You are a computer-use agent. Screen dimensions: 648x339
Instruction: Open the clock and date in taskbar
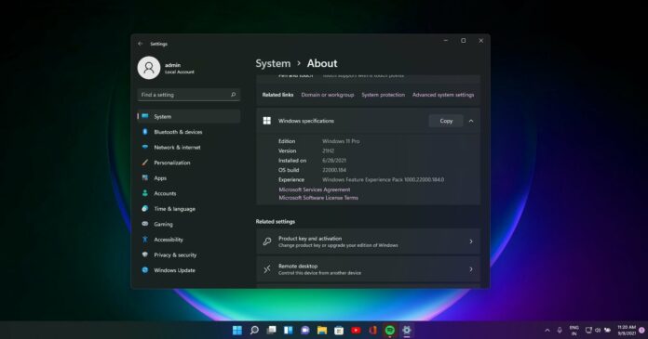click(627, 330)
